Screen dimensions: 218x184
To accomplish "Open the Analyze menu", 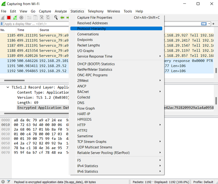I will 61,11.
